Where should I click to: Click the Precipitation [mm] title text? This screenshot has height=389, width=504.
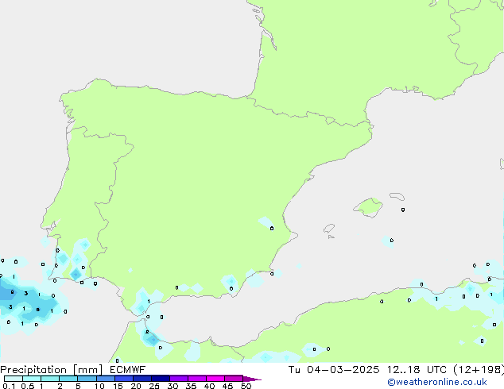click(x=50, y=370)
